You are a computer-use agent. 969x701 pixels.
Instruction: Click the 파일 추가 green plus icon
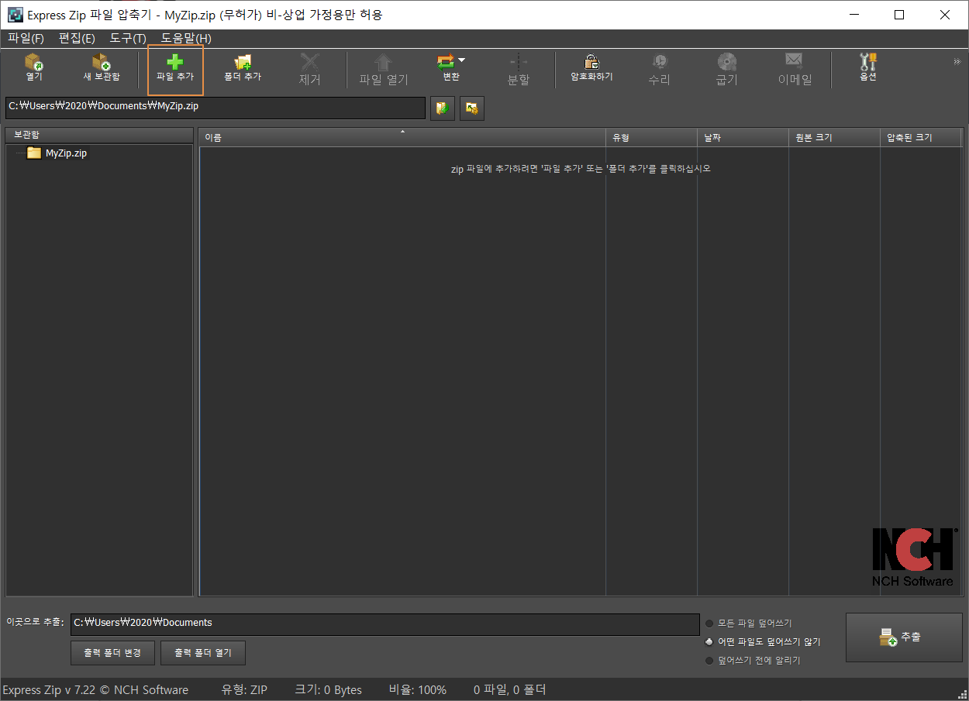click(x=175, y=63)
